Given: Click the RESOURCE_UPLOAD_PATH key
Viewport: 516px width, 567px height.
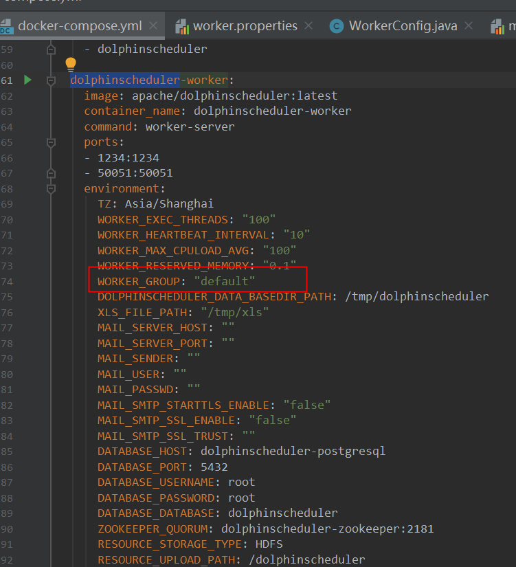Looking at the screenshot, I should 166,559.
